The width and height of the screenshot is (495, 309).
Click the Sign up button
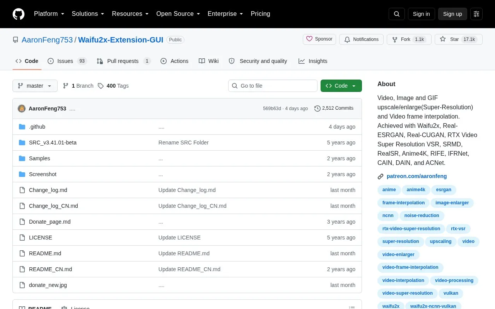[x=452, y=14]
